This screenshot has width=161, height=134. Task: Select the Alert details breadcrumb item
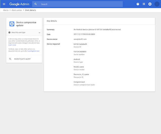coord(30,10)
